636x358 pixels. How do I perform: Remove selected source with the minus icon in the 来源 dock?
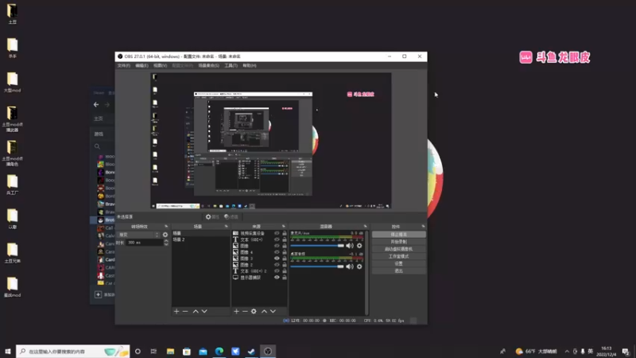[x=245, y=311]
